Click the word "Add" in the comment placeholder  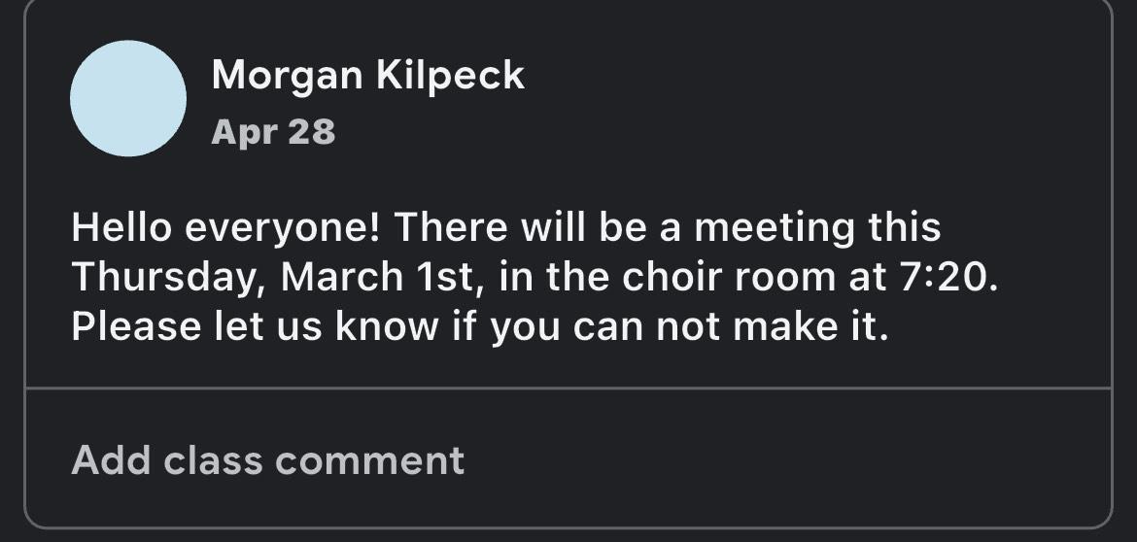click(111, 459)
